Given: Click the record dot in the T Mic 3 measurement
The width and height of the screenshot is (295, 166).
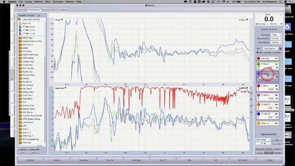Looking at the screenshot, I should coord(277,89).
